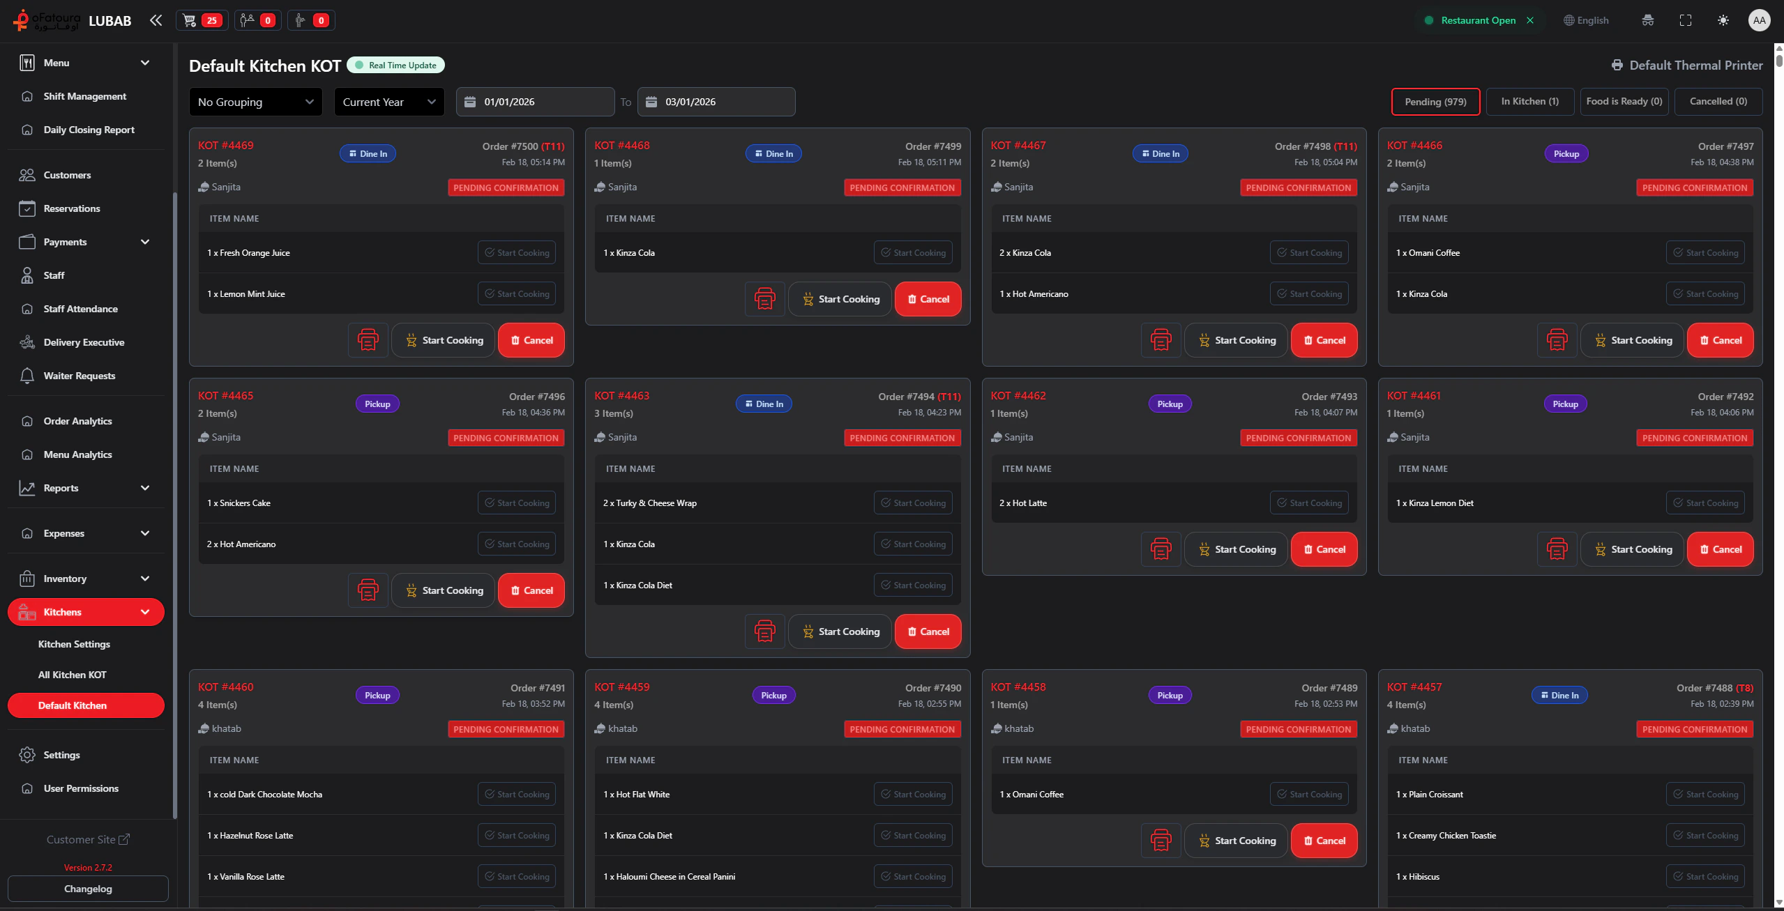Close the Restaurant Open status toggle
Image resolution: width=1784 pixels, height=911 pixels.
1530,20
